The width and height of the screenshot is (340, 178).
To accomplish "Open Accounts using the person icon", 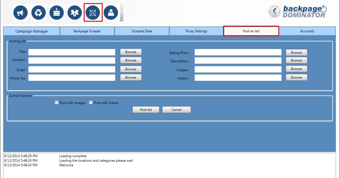I will click(111, 12).
